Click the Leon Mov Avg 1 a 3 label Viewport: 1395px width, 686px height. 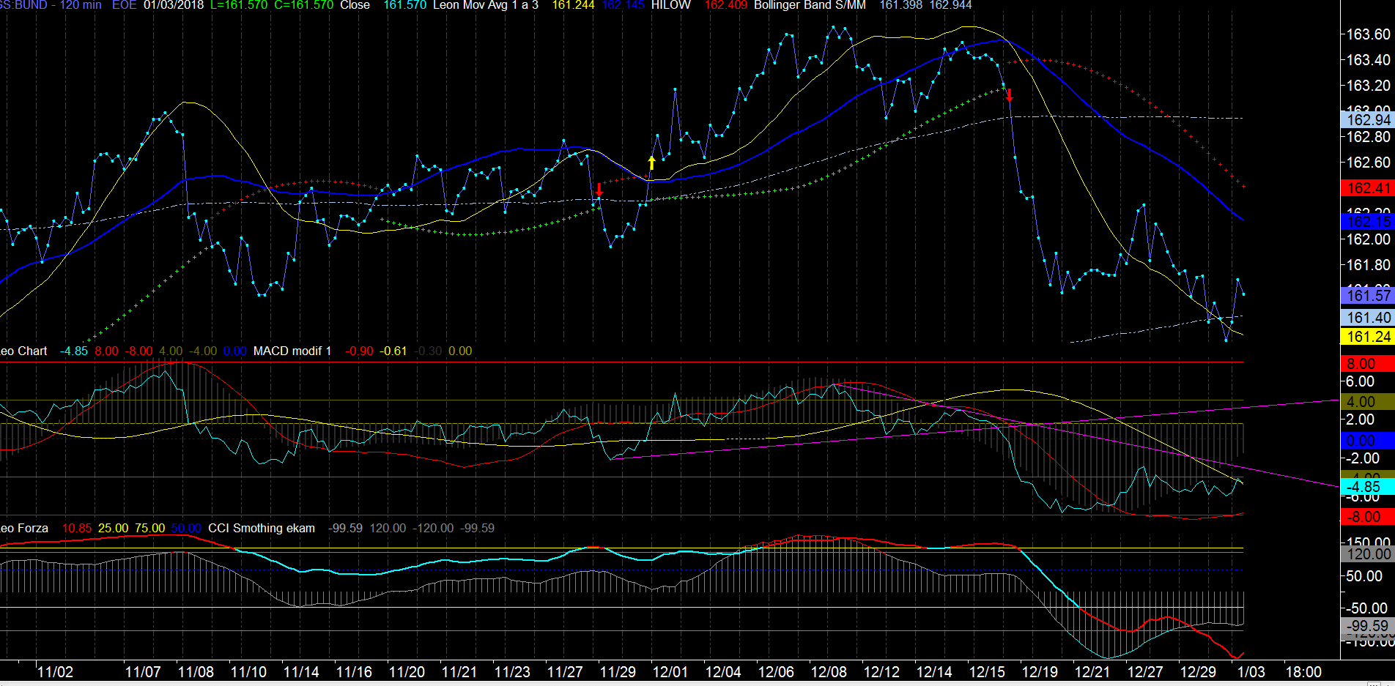[485, 5]
